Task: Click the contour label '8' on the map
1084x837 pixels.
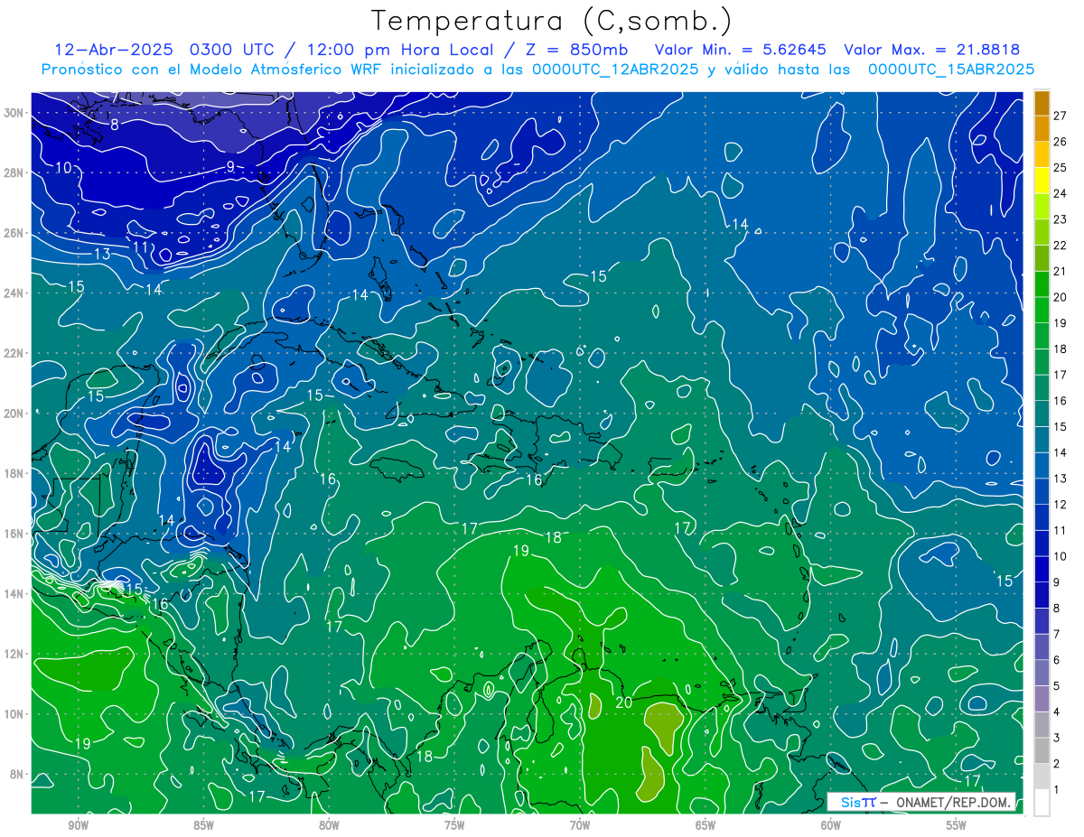Action: [x=115, y=125]
